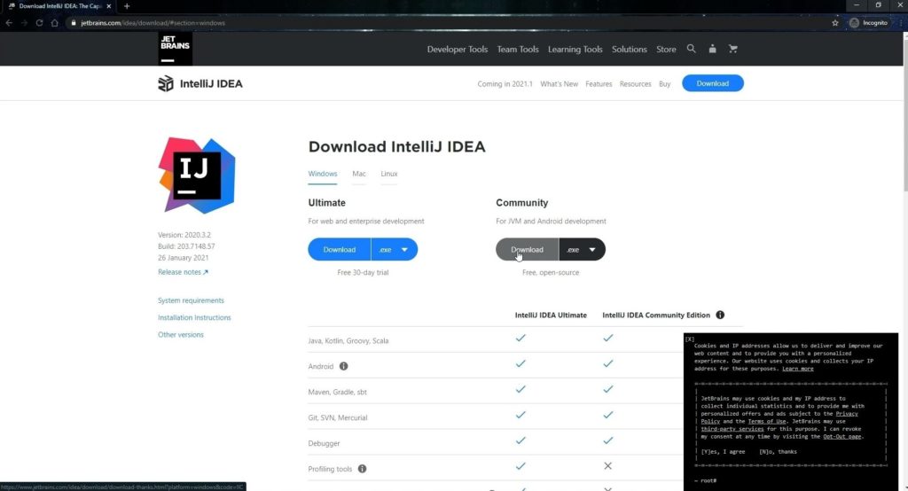
Task: Click info icon beside Community Edition header
Action: (x=720, y=315)
